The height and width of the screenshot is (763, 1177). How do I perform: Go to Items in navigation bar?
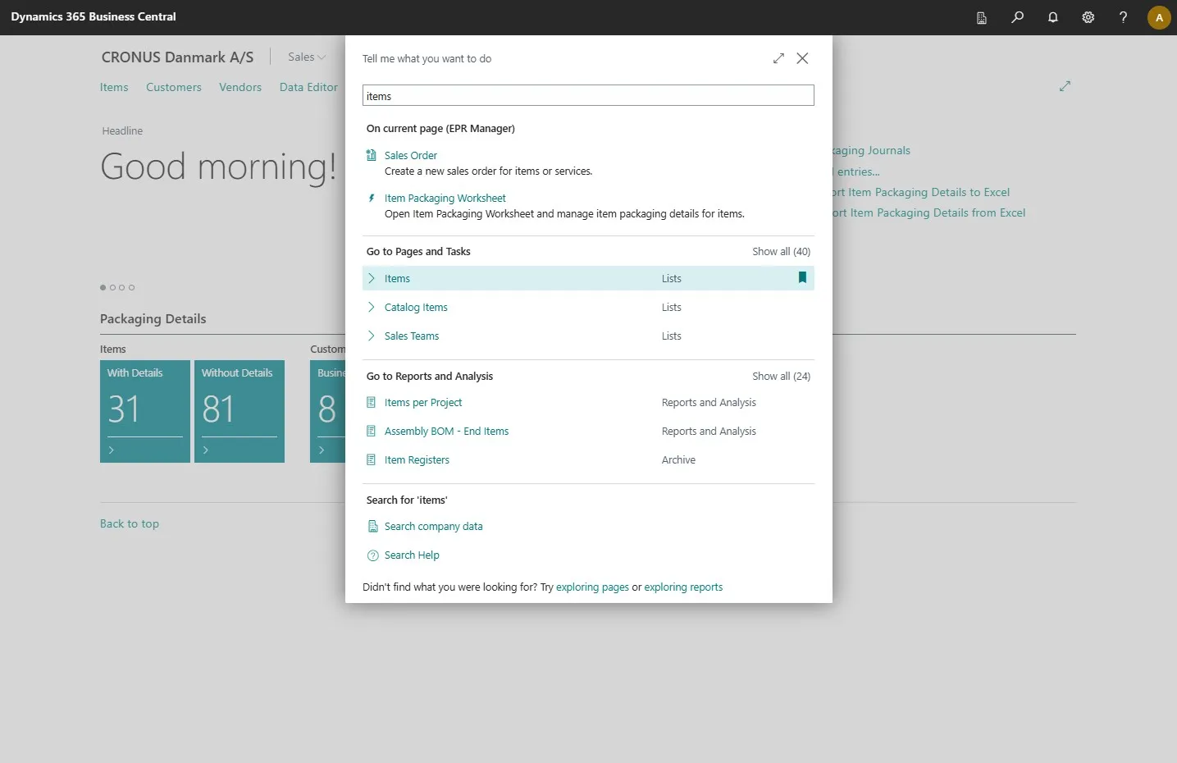tap(114, 87)
